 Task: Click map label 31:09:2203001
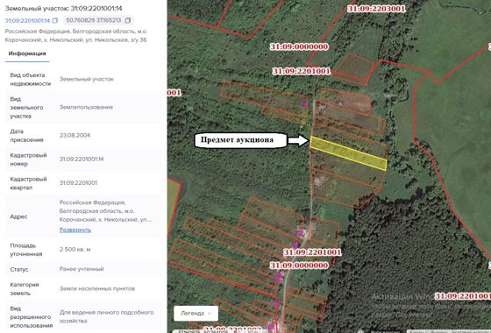tap(376, 9)
